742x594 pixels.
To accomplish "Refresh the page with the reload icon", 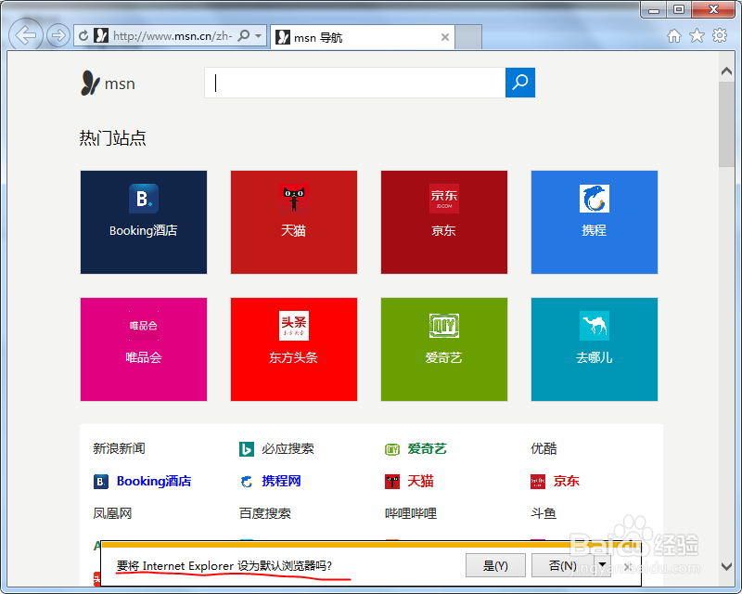I will pyautogui.click(x=83, y=35).
